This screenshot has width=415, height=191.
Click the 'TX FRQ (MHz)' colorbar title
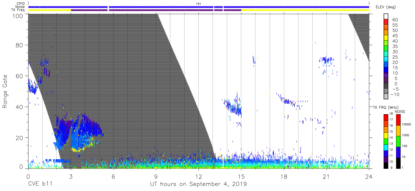[386, 107]
